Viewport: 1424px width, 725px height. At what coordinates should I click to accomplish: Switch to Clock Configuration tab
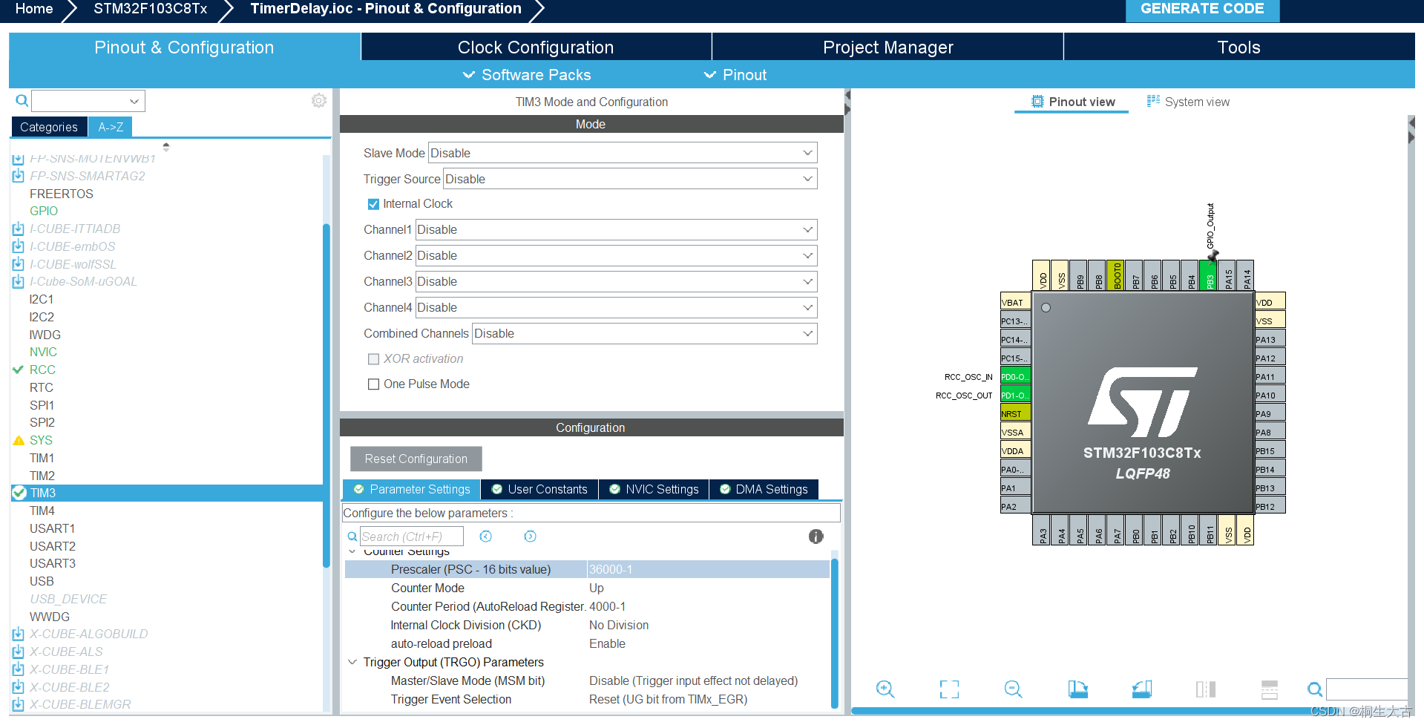536,47
